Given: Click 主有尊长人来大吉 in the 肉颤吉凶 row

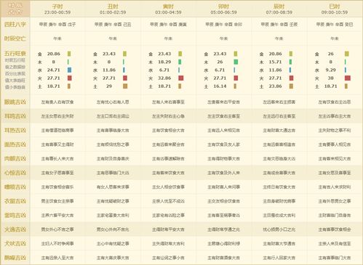Looking at the screenshot, I should pyautogui.click(x=57, y=159).
